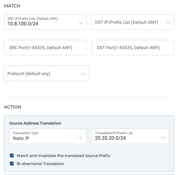Select the 10.8.100.0/24 source prefix value
The width and height of the screenshot is (178, 175).
click(23, 24)
